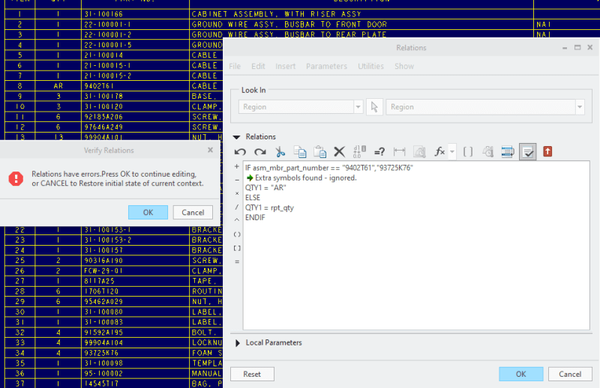The width and height of the screenshot is (600, 388).
Task: Insert divide slash operator from side column
Action: coord(237,207)
